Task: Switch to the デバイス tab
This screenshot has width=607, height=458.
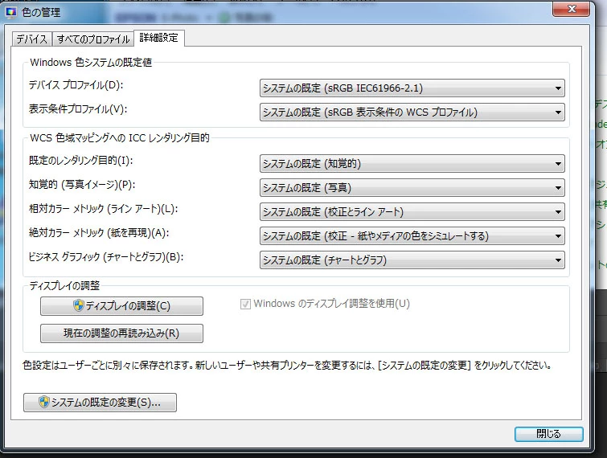Action: [31, 39]
